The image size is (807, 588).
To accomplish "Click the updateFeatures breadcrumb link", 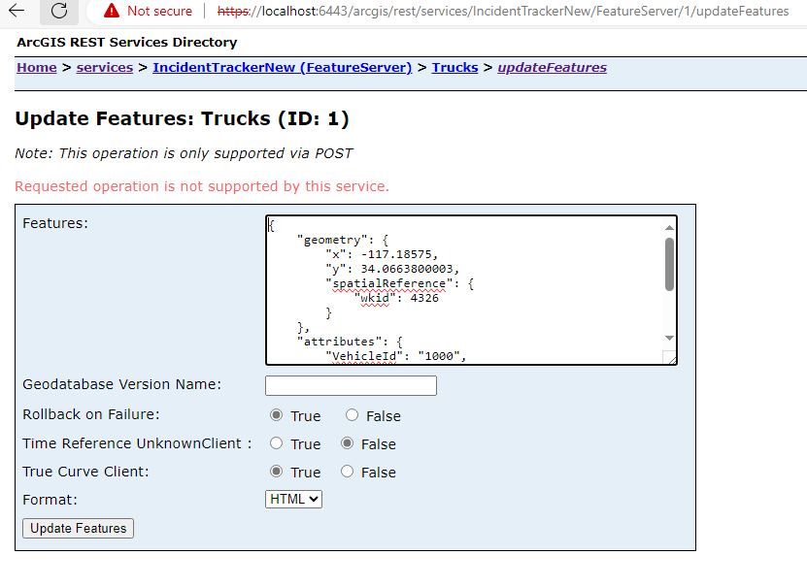I will pos(552,67).
